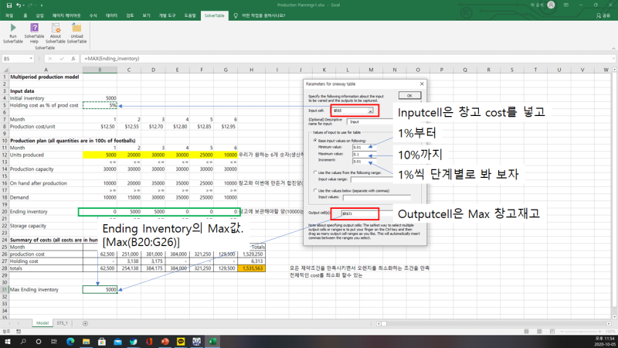
Task: Select the Model sheet tab
Action: (42, 323)
